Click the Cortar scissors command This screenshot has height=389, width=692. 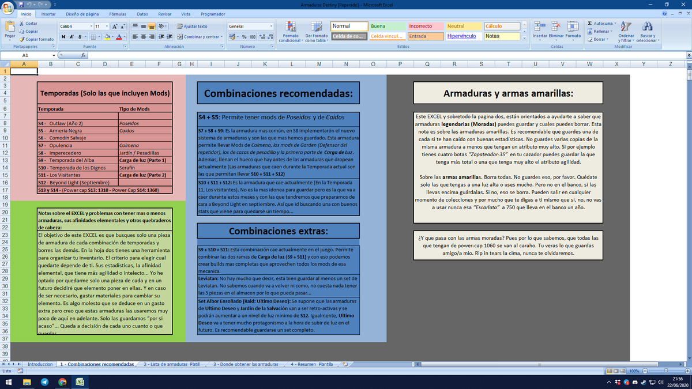[28, 24]
